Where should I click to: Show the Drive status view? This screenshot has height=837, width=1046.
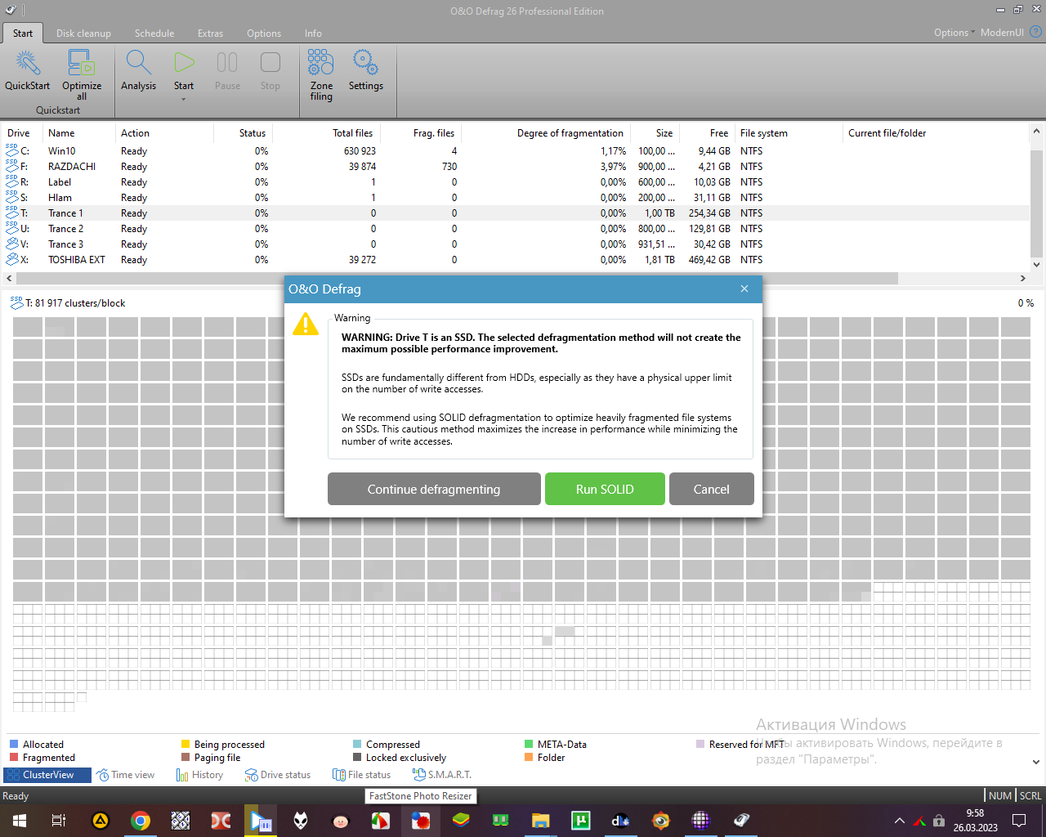coord(278,775)
